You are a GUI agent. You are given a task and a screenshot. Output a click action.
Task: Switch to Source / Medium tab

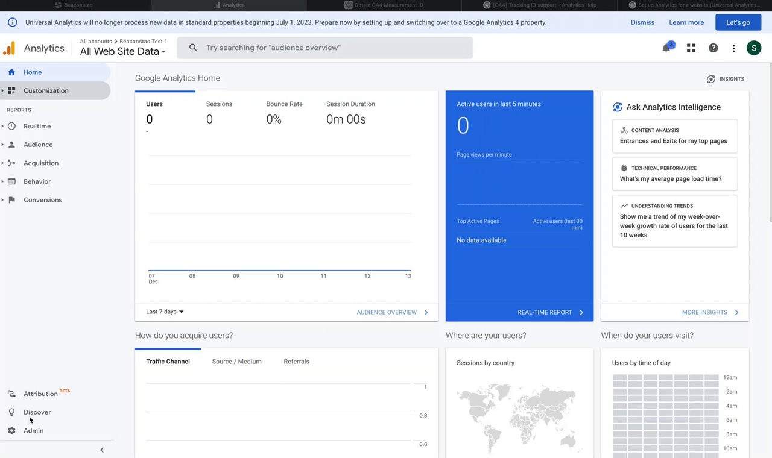pos(236,362)
